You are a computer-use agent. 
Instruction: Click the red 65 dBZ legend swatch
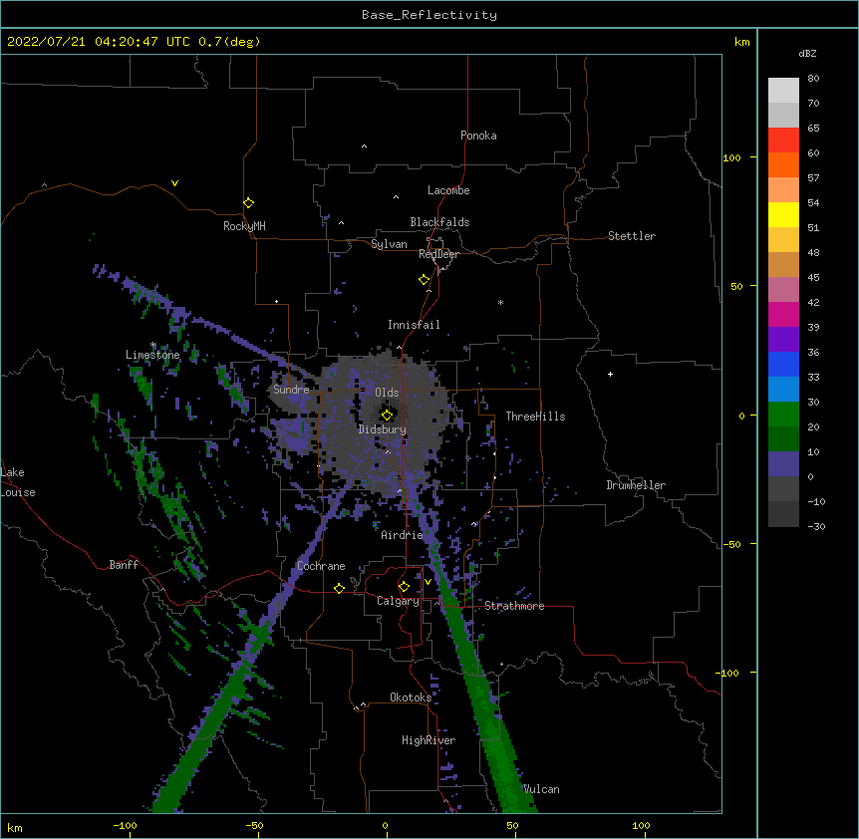783,140
